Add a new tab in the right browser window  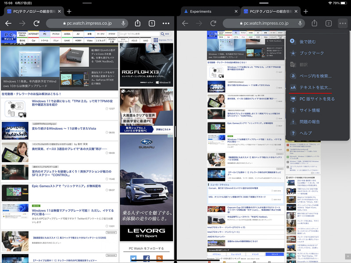tap(306, 11)
